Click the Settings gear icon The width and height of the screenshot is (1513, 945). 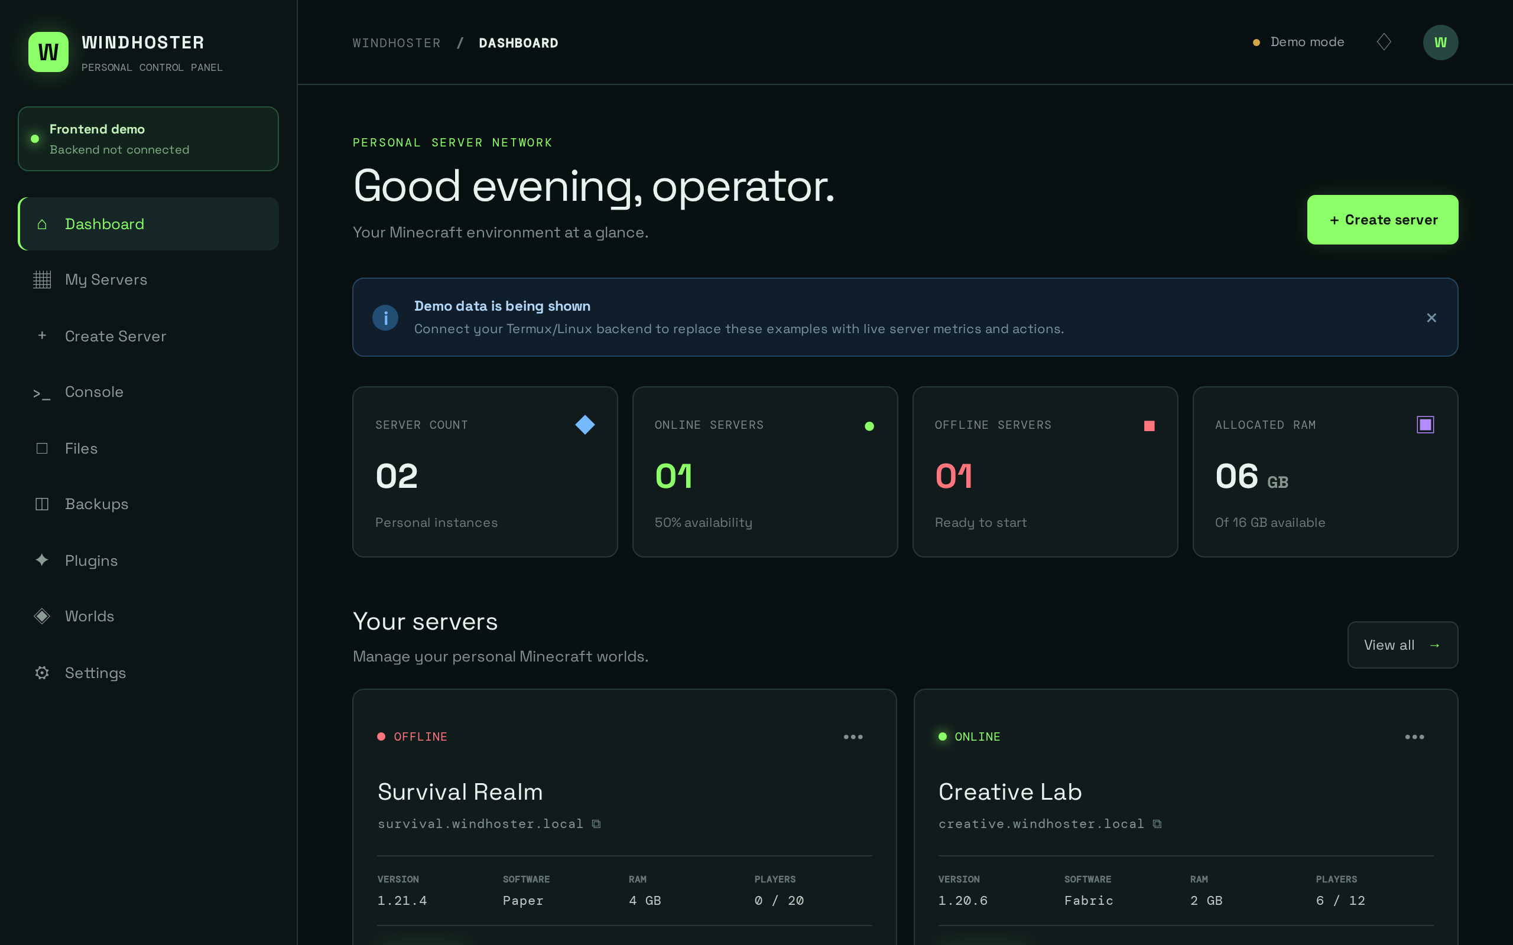(42, 673)
